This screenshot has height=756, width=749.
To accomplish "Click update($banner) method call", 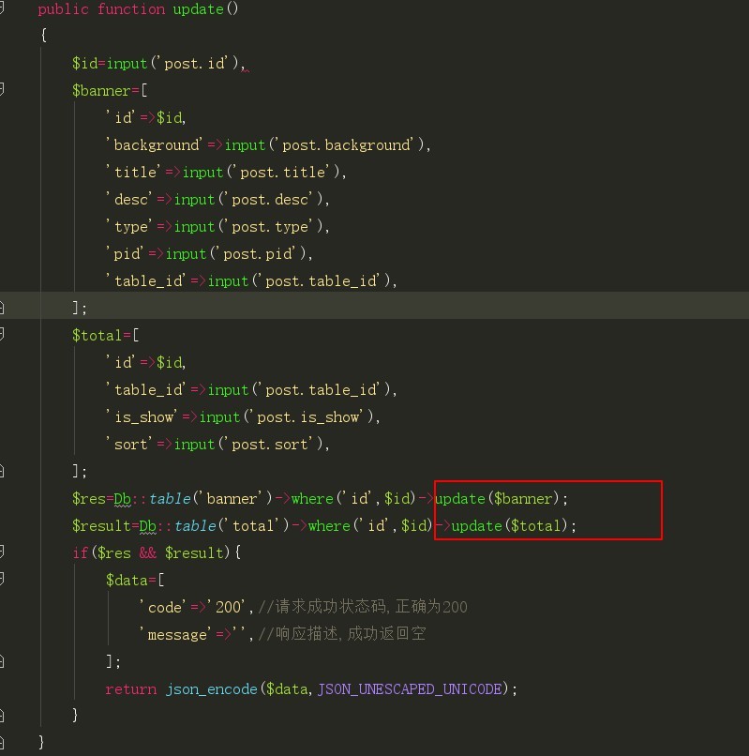I will pos(497,499).
